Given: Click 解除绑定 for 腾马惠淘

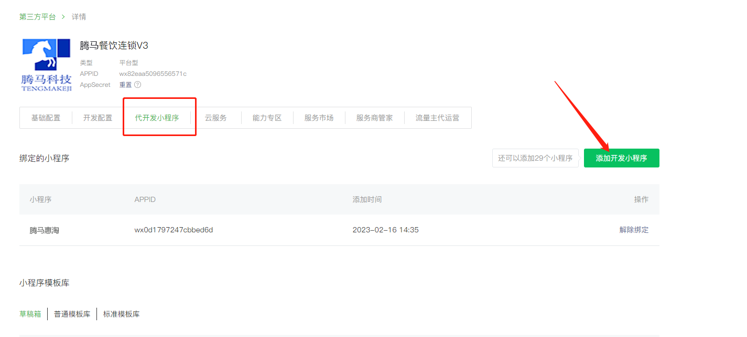Looking at the screenshot, I should tap(634, 230).
